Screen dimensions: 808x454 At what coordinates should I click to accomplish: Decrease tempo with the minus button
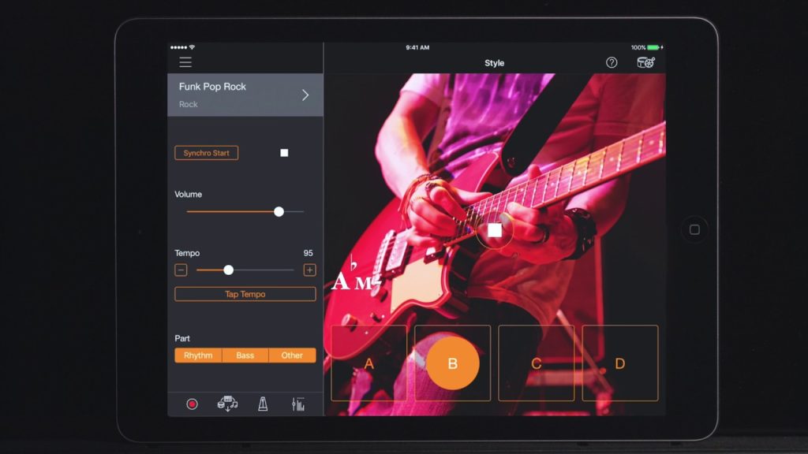click(181, 270)
